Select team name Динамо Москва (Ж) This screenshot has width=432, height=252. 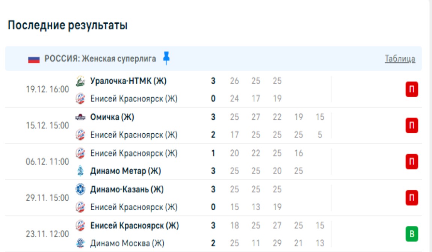click(x=127, y=243)
